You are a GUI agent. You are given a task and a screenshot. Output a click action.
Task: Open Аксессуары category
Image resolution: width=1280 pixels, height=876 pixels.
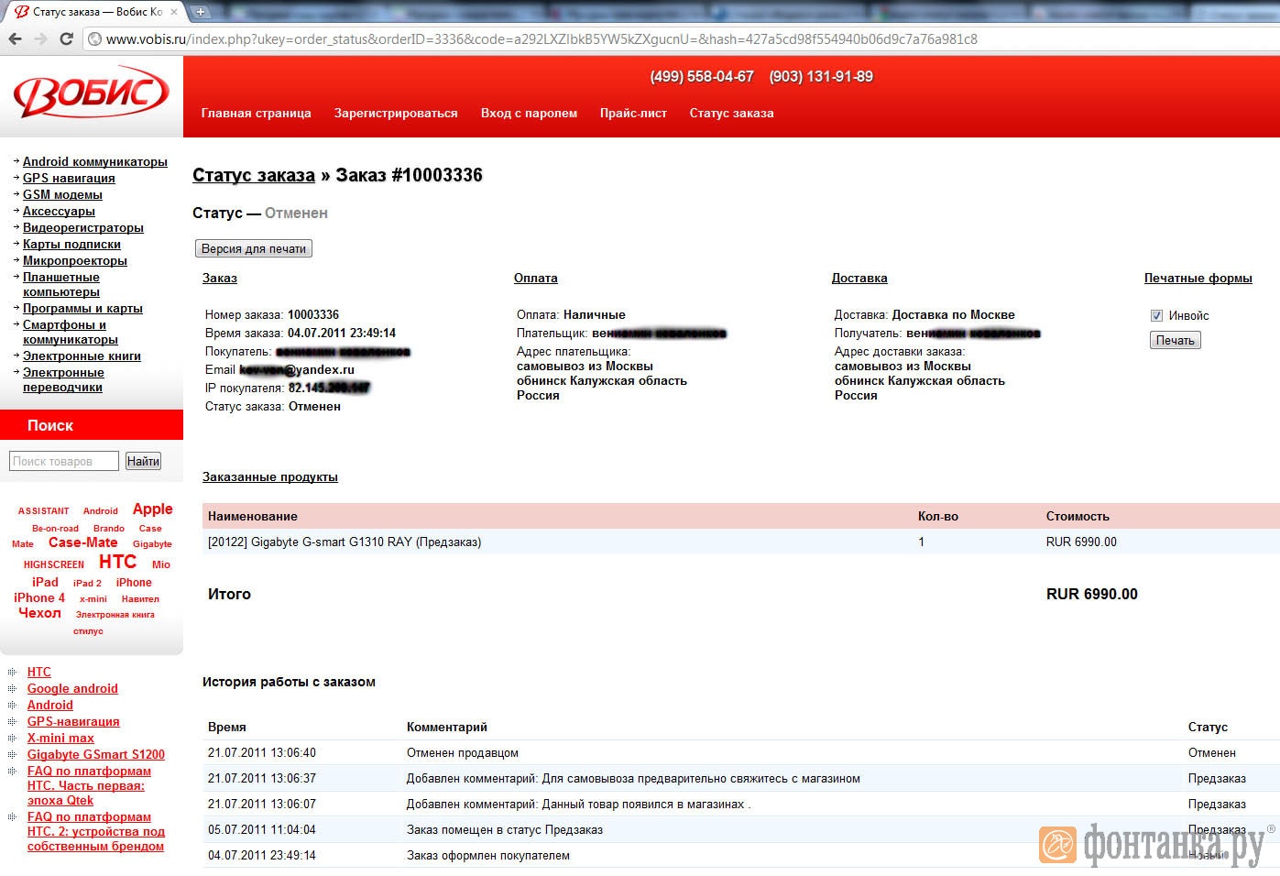pos(59,211)
